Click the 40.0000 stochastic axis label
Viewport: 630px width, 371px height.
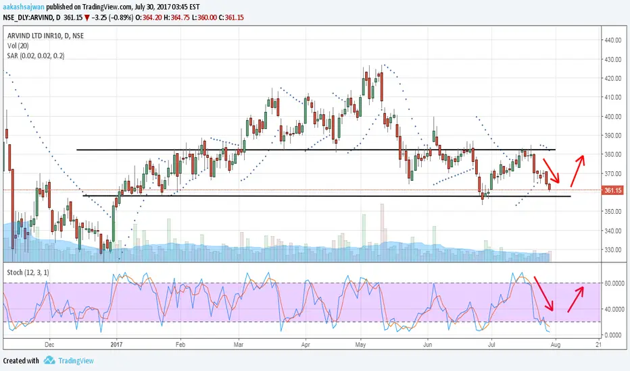[614, 309]
